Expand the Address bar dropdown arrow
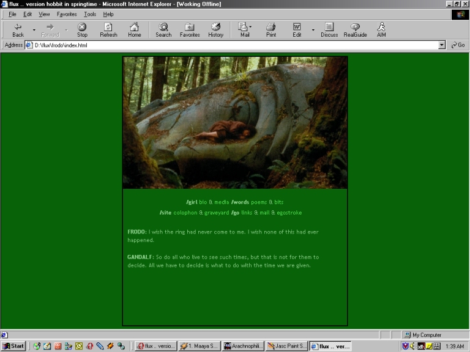This screenshot has width=470, height=352. (442, 45)
